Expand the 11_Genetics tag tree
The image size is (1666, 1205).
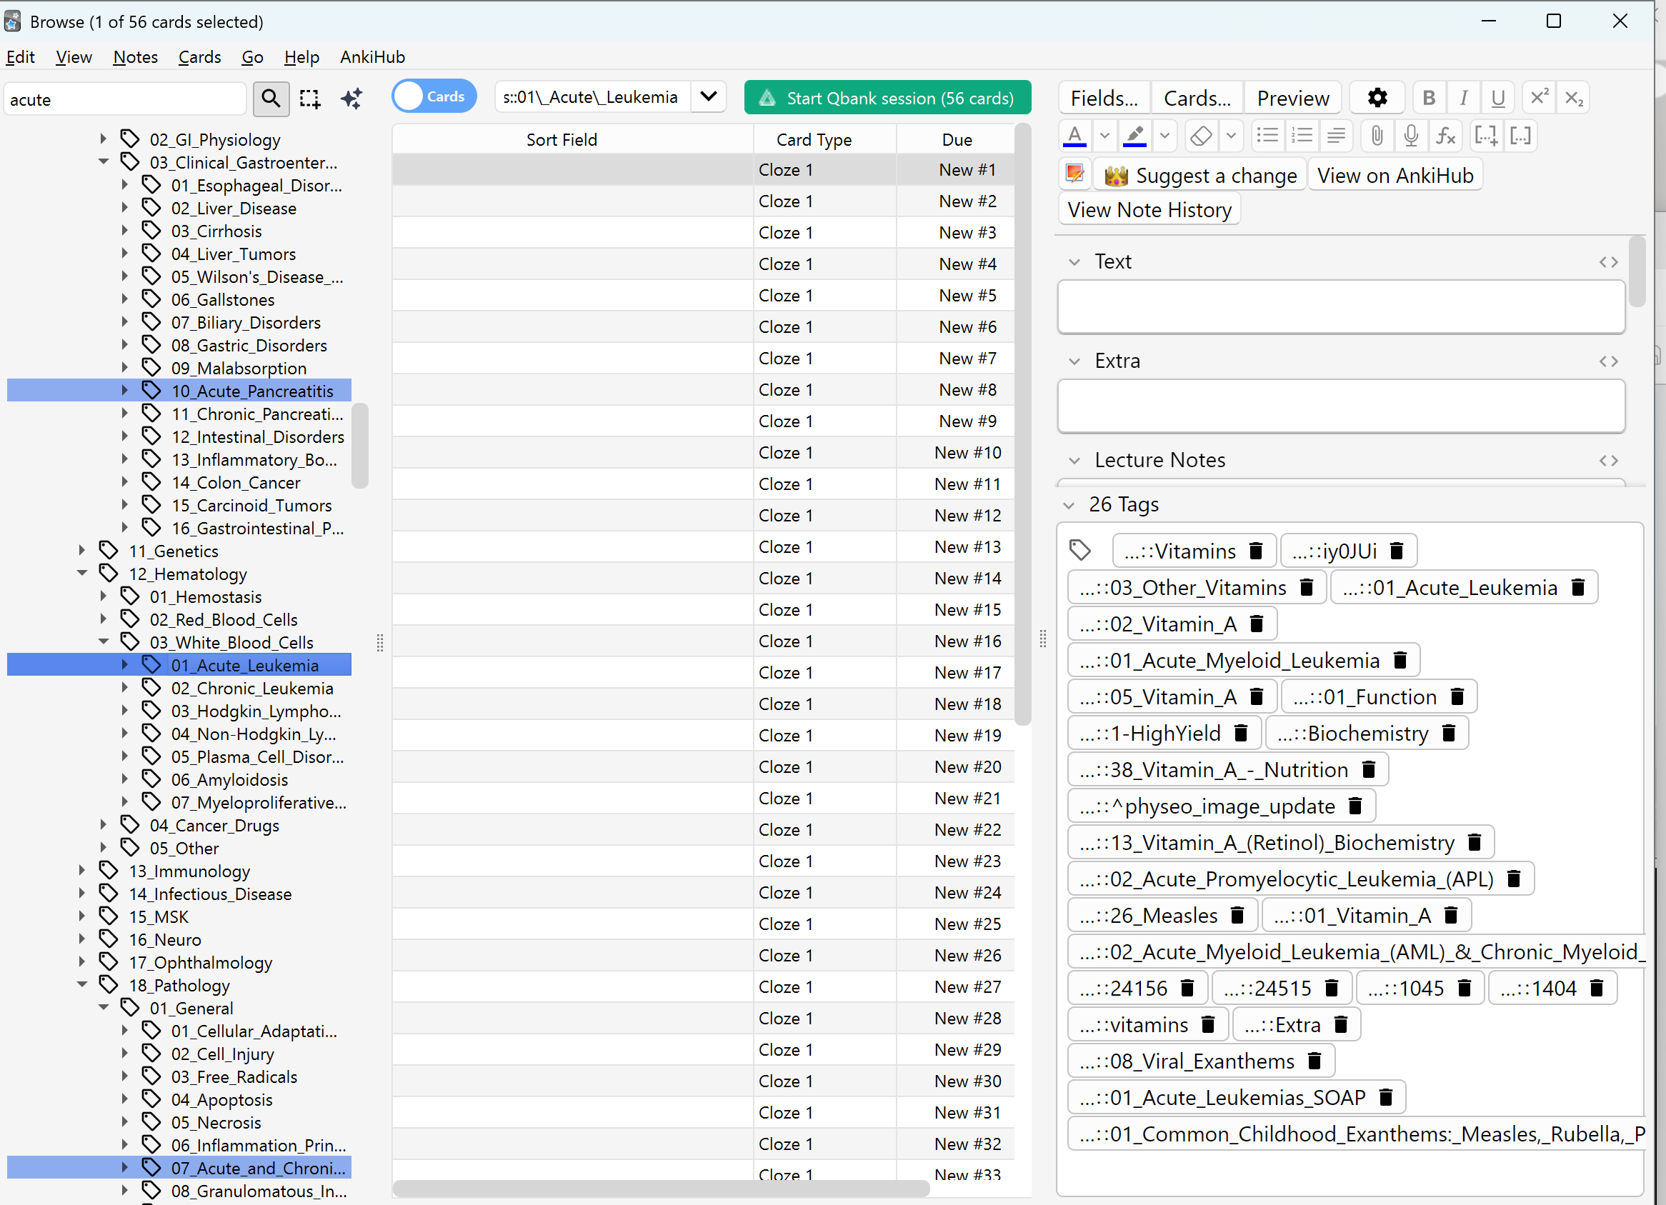point(82,550)
